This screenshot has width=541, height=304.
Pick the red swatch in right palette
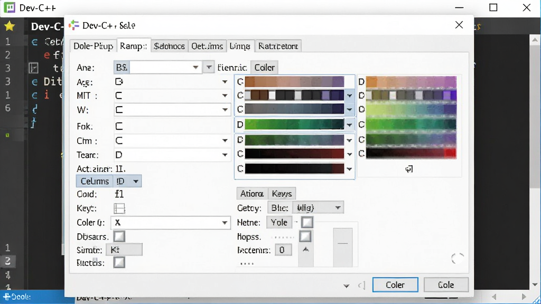[x=450, y=153]
